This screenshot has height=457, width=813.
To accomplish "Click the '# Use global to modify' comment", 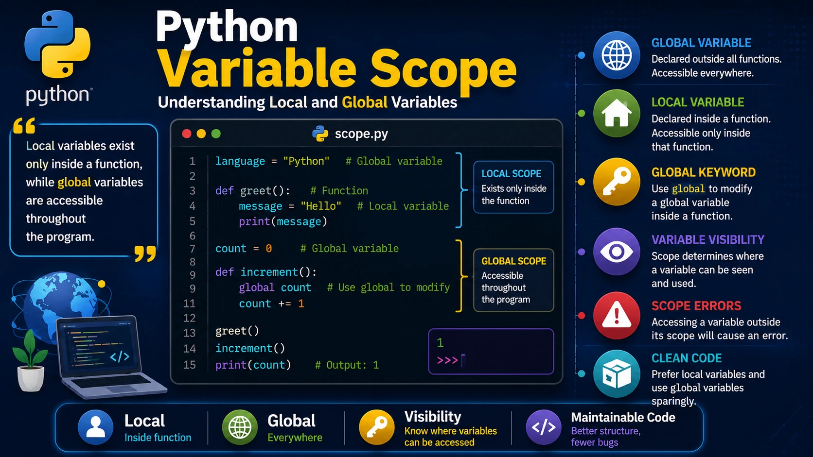I will [x=389, y=288].
